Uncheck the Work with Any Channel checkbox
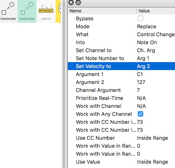This screenshot has width=175, height=168. point(140,114)
